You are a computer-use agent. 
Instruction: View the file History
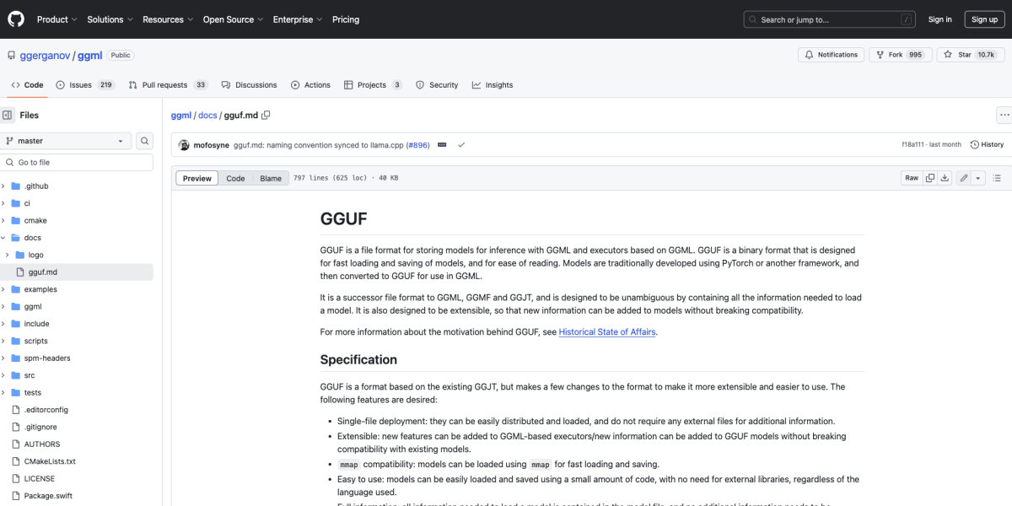click(986, 144)
